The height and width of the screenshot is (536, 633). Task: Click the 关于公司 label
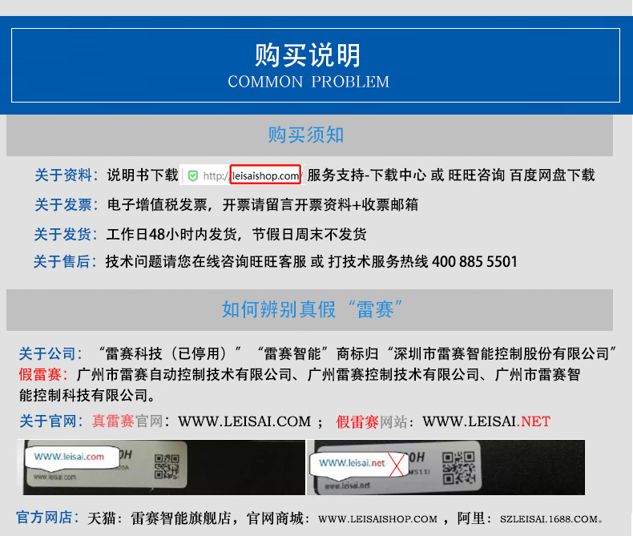pyautogui.click(x=50, y=353)
